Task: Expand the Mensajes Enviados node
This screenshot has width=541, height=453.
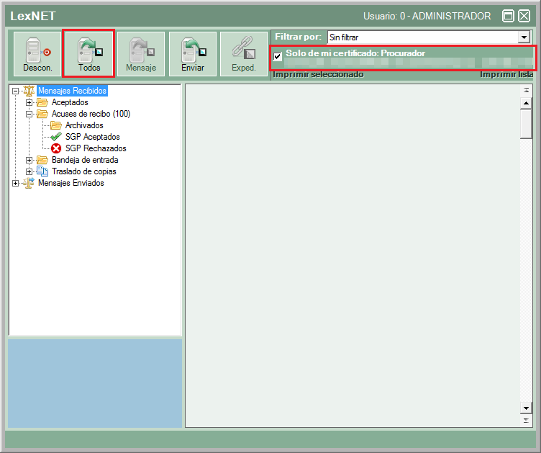Action: pos(16,183)
